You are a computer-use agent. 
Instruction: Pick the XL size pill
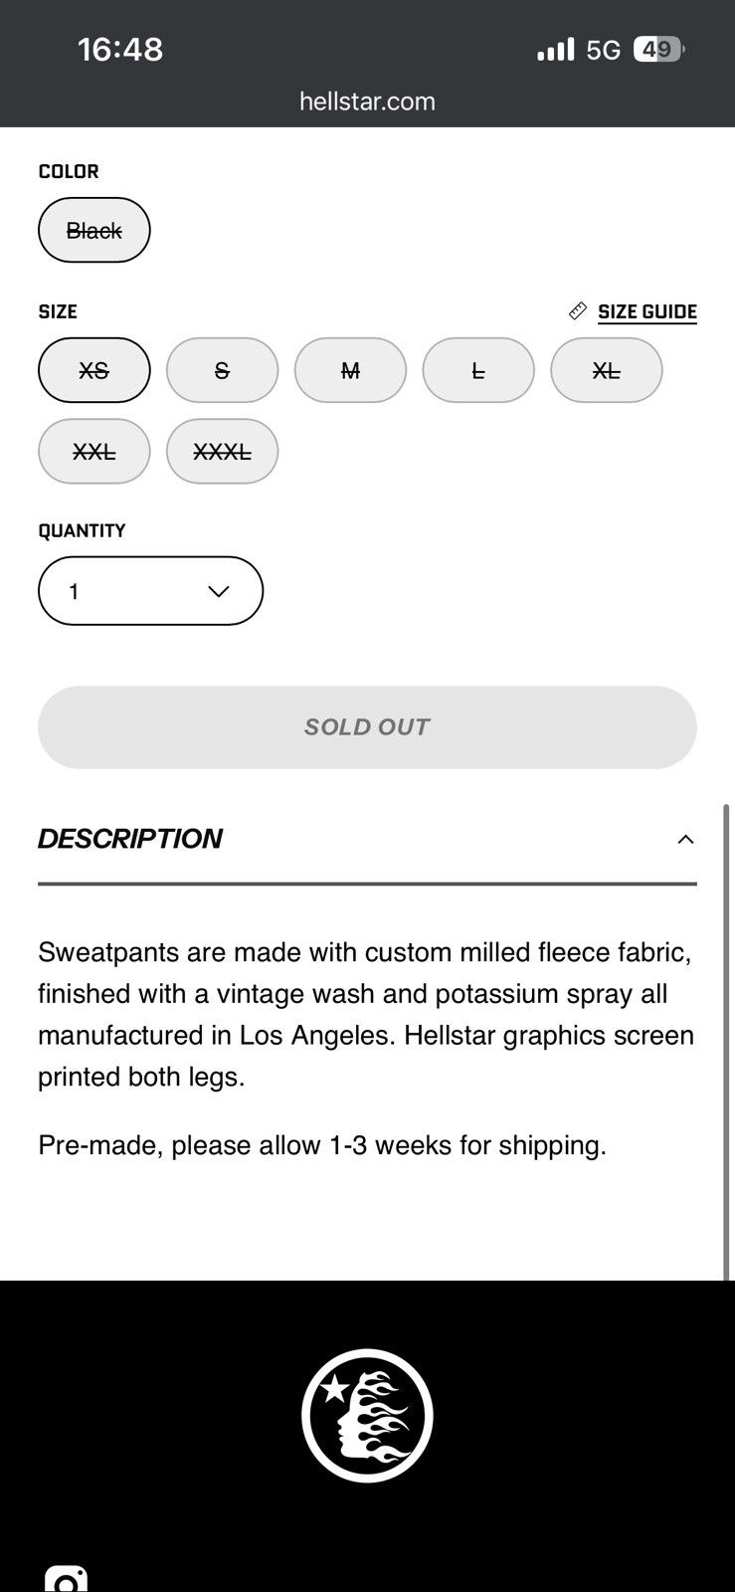[607, 370]
